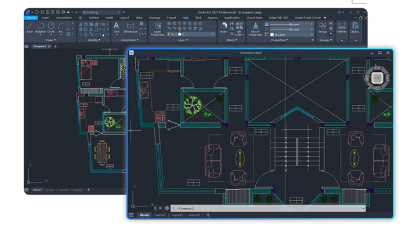Expand the Draw panel

[51, 40]
